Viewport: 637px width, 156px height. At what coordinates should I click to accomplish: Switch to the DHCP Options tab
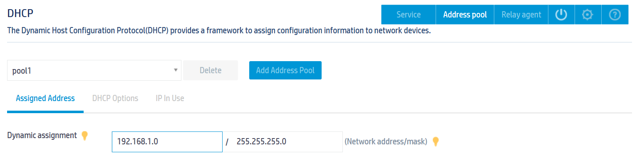[x=115, y=99]
